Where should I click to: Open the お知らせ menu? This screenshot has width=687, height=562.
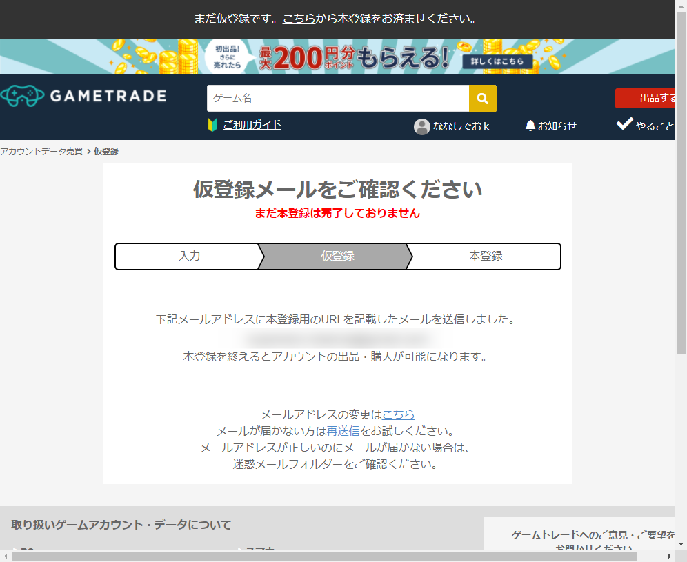[x=550, y=126]
